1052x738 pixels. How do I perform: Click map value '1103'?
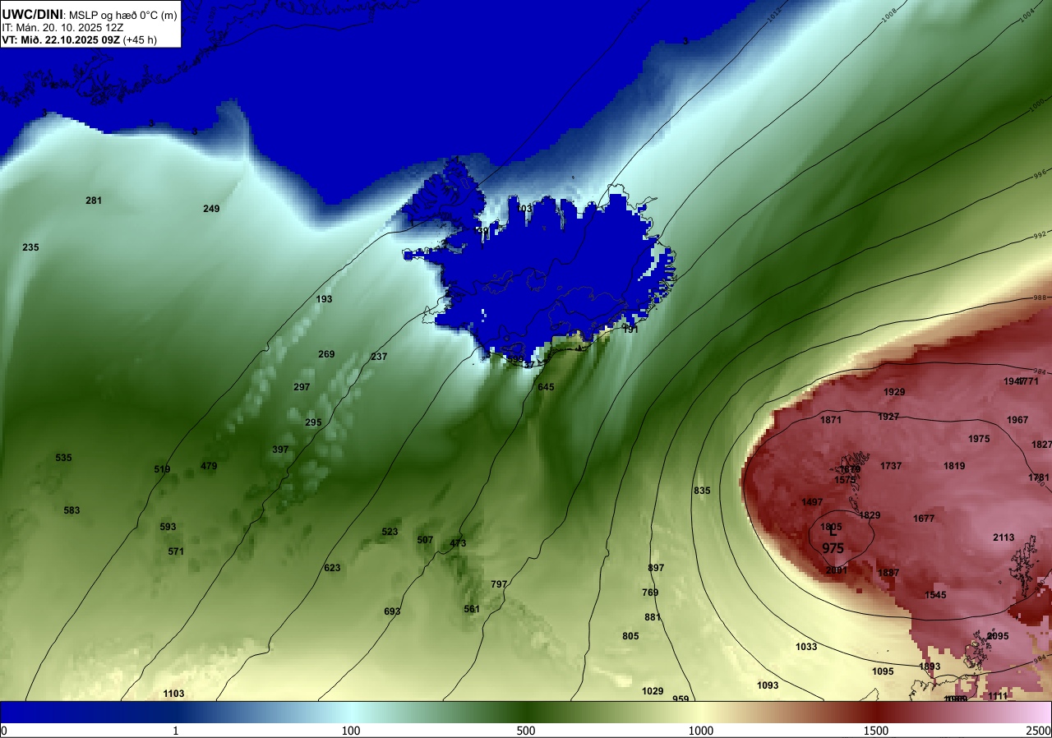pyautogui.click(x=173, y=694)
